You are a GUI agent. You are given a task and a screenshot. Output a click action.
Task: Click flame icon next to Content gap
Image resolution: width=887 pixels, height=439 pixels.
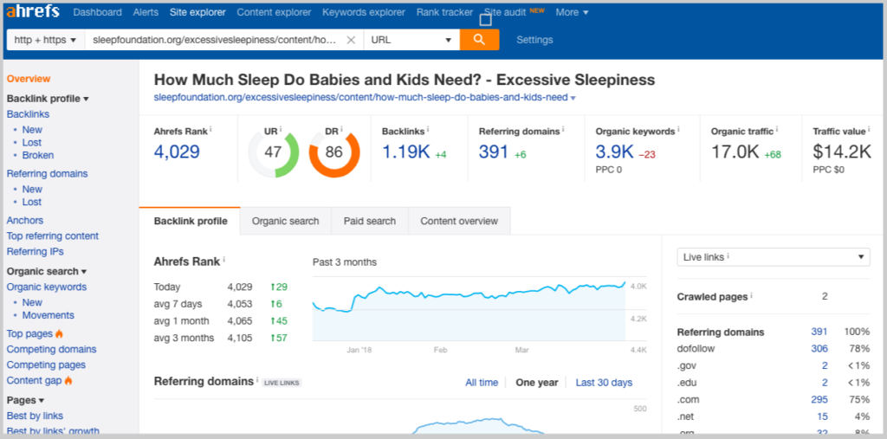tap(68, 381)
